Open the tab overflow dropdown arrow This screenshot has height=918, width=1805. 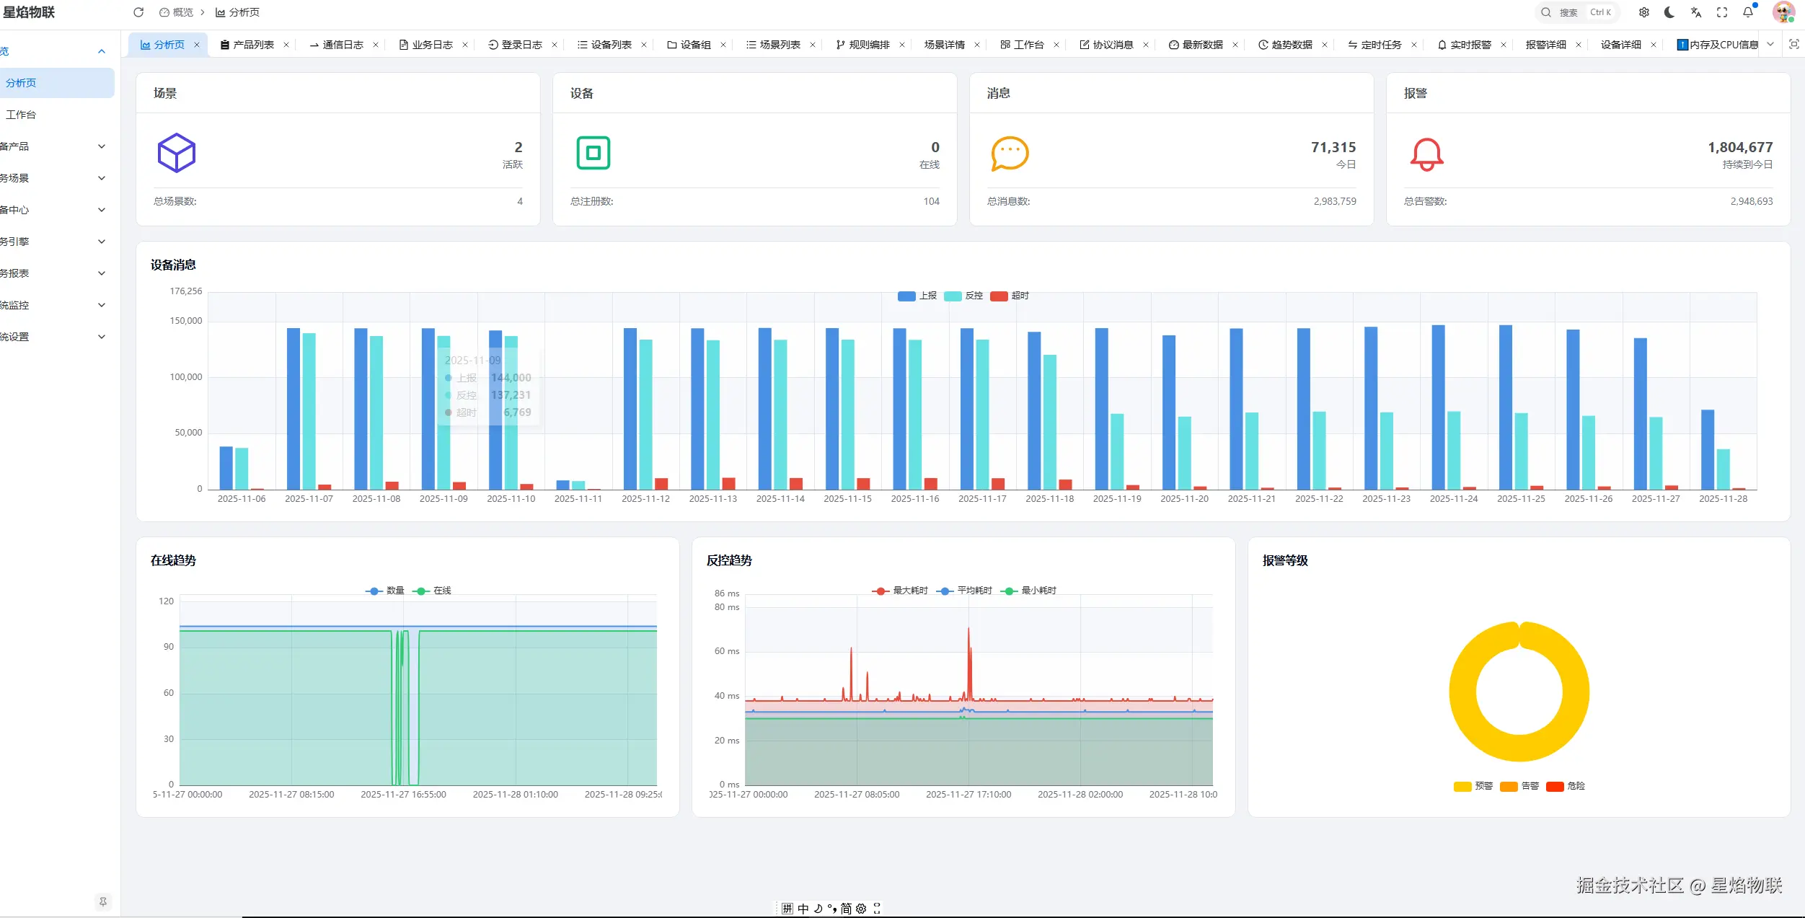point(1770,45)
